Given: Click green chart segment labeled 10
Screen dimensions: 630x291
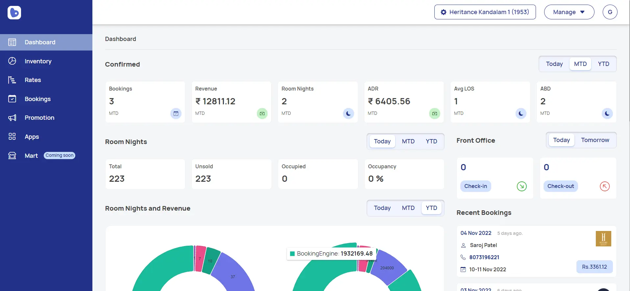Looking at the screenshot, I should 210,260.
